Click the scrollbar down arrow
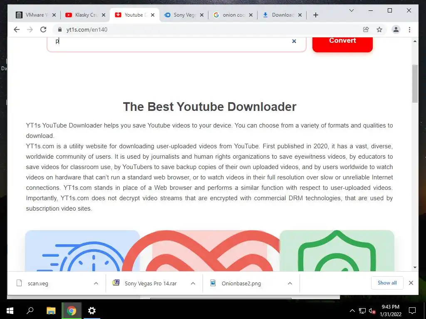Screen dimensions: 426x319 (x=415, y=267)
